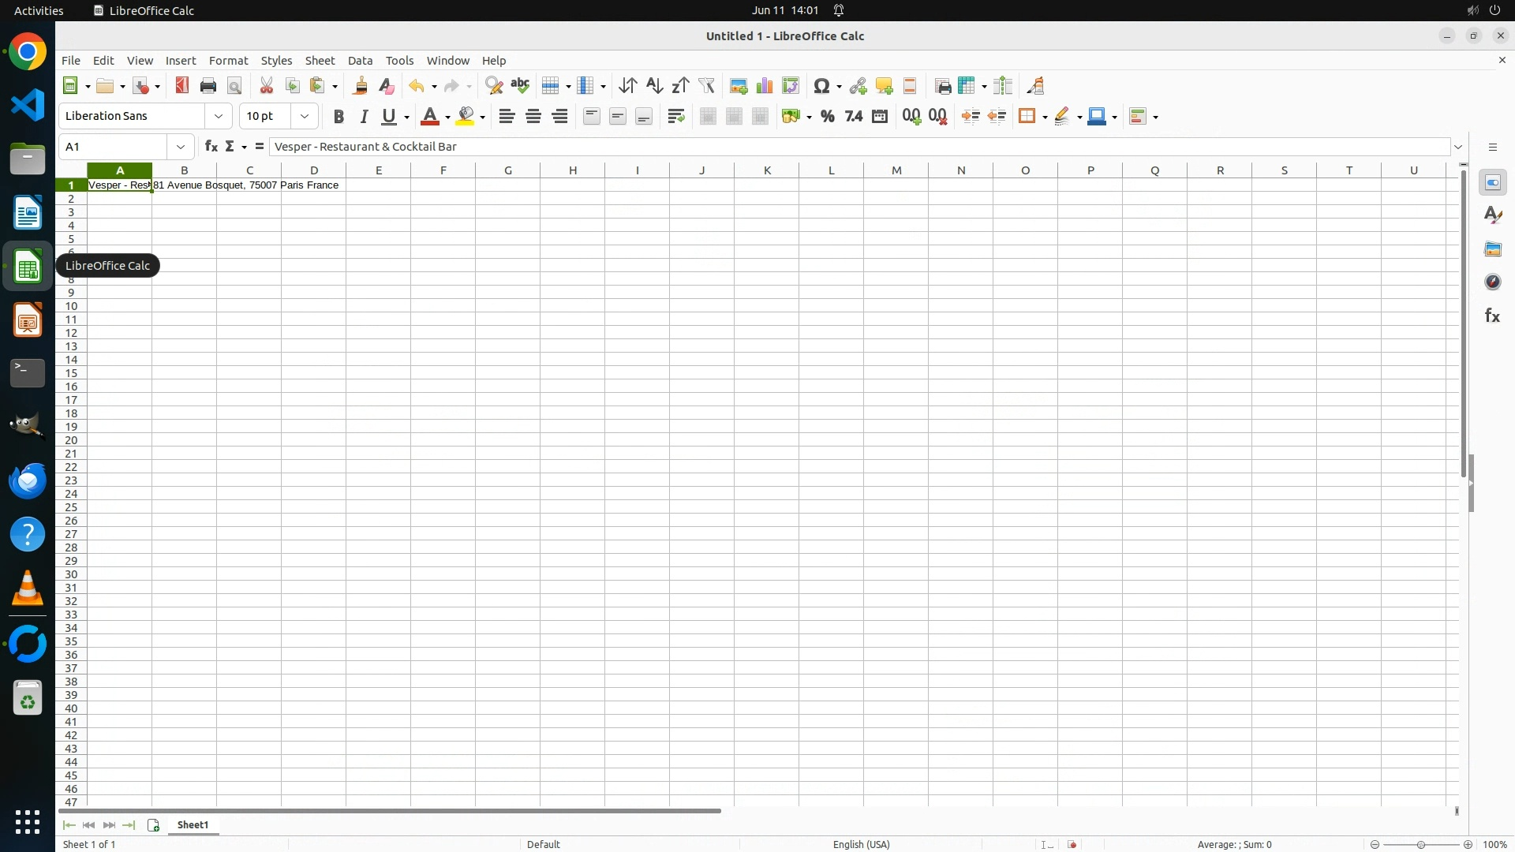Screen dimensions: 1515x852
Task: Click the AutoFilter icon
Action: click(706, 86)
